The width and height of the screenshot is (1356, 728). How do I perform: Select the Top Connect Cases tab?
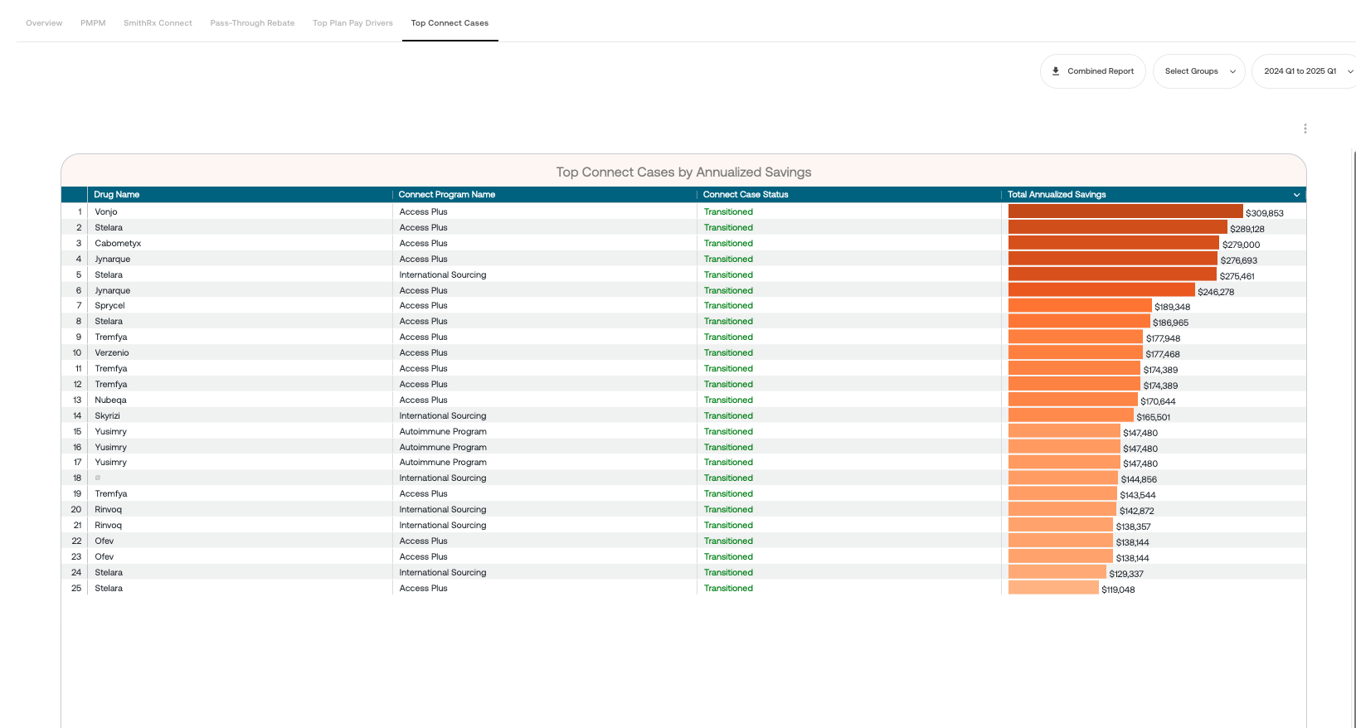tap(450, 23)
